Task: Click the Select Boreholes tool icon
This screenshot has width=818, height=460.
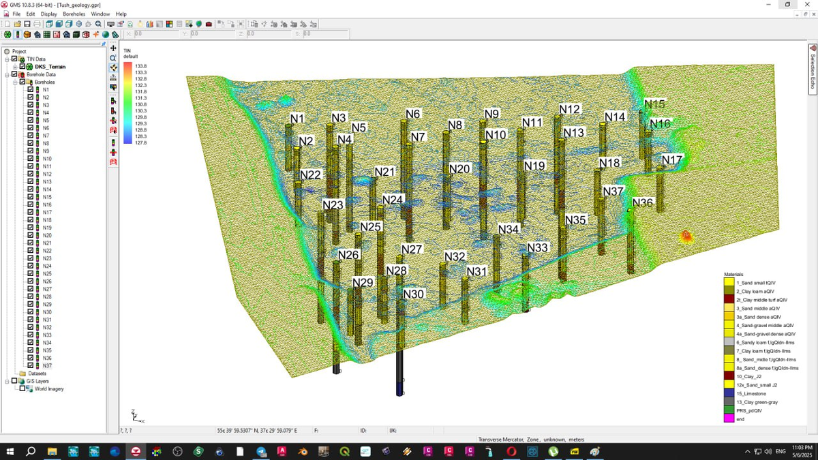Action: [x=113, y=102]
